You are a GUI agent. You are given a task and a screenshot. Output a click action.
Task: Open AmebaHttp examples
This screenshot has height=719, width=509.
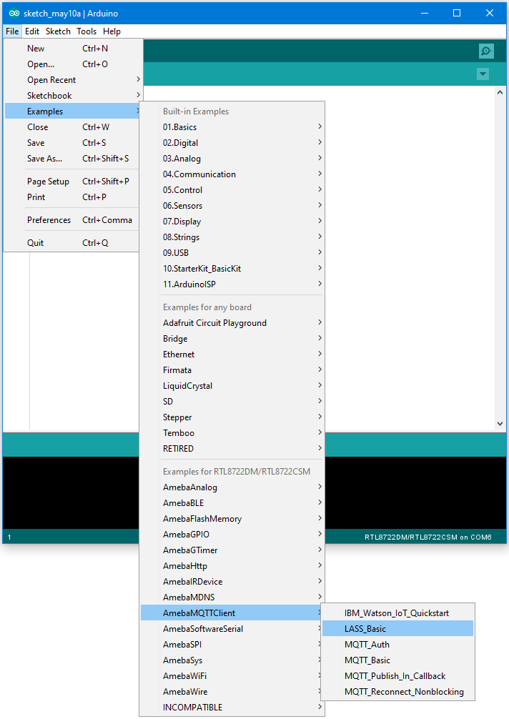coord(232,566)
